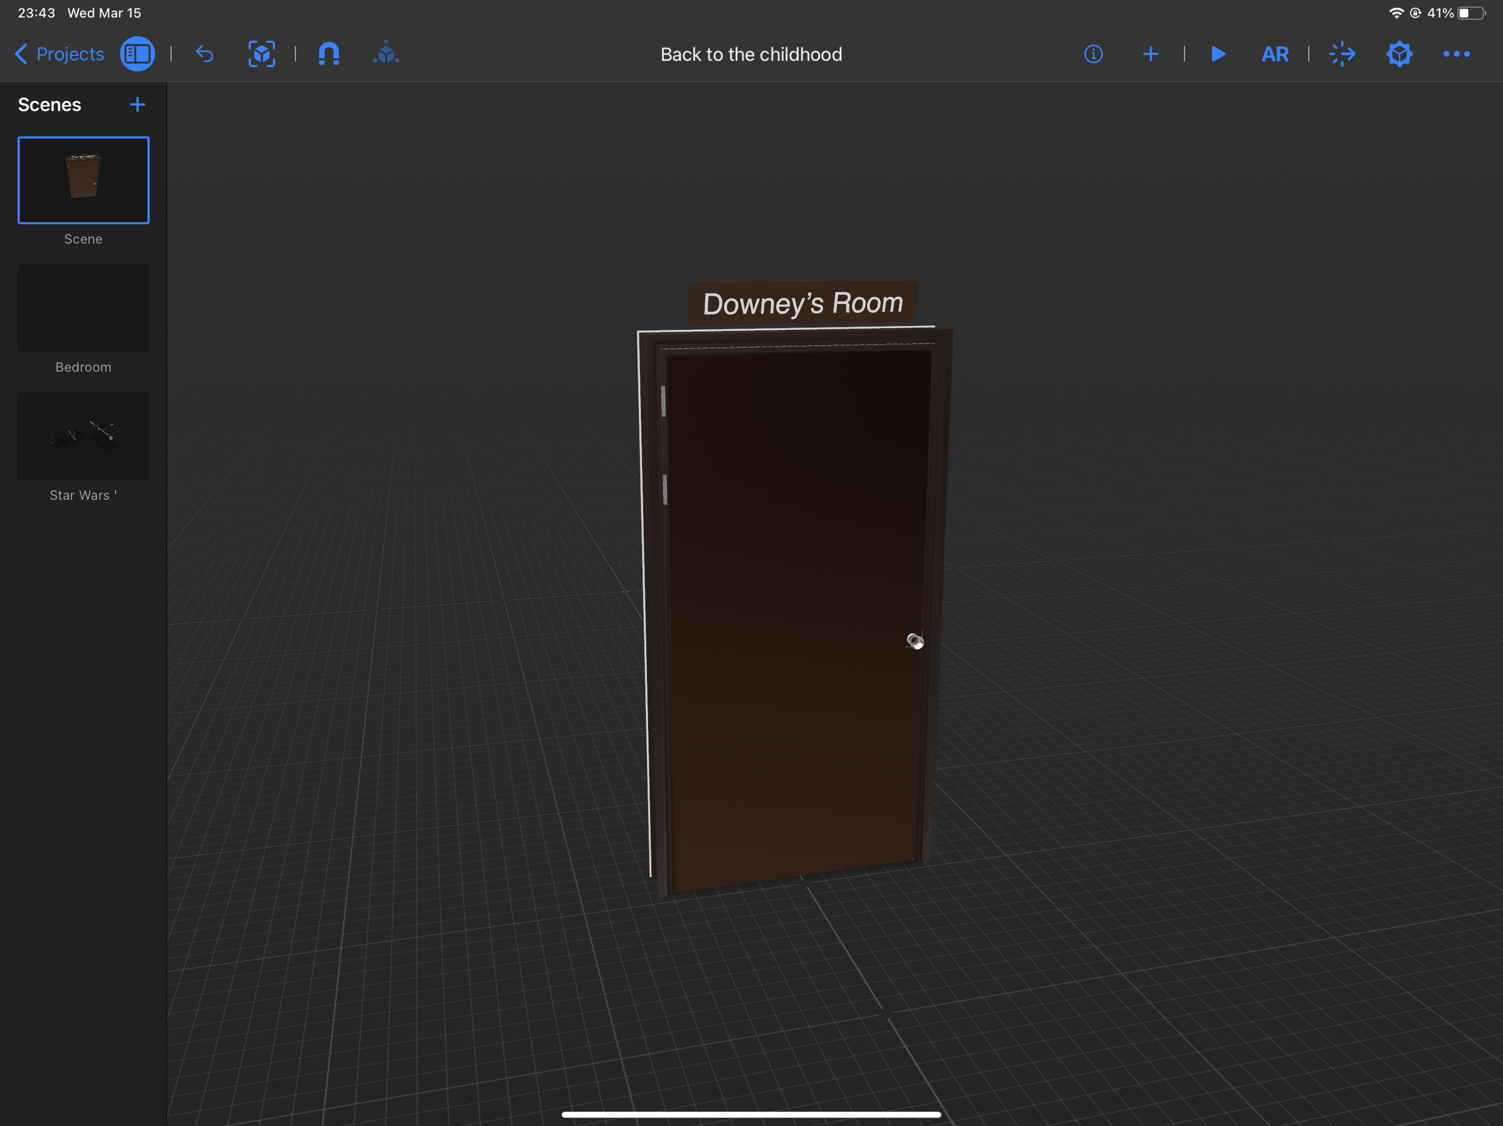Open the object Properties cube icon
The height and width of the screenshot is (1126, 1503).
(1399, 53)
